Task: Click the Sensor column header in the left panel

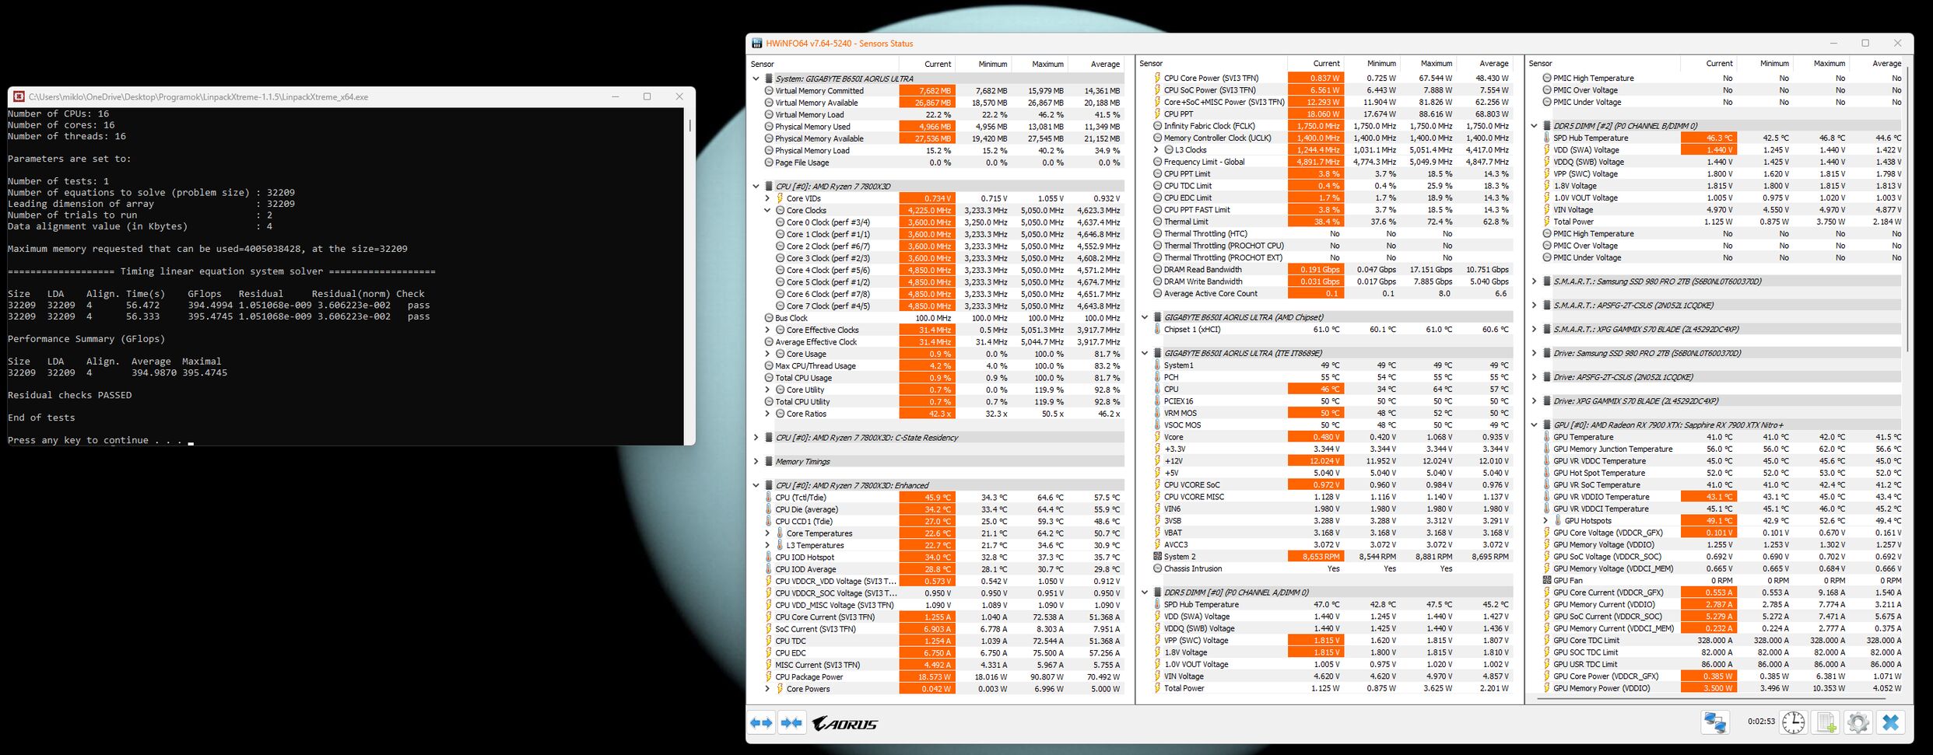Action: pos(823,64)
